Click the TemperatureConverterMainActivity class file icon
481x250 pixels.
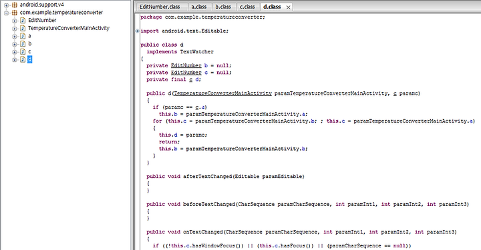point(23,28)
